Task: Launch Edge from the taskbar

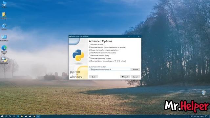Action: pos(18,116)
